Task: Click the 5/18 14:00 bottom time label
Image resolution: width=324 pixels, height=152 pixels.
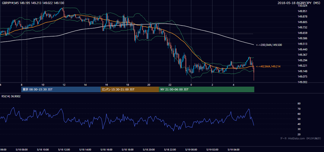Action: click(85, 150)
